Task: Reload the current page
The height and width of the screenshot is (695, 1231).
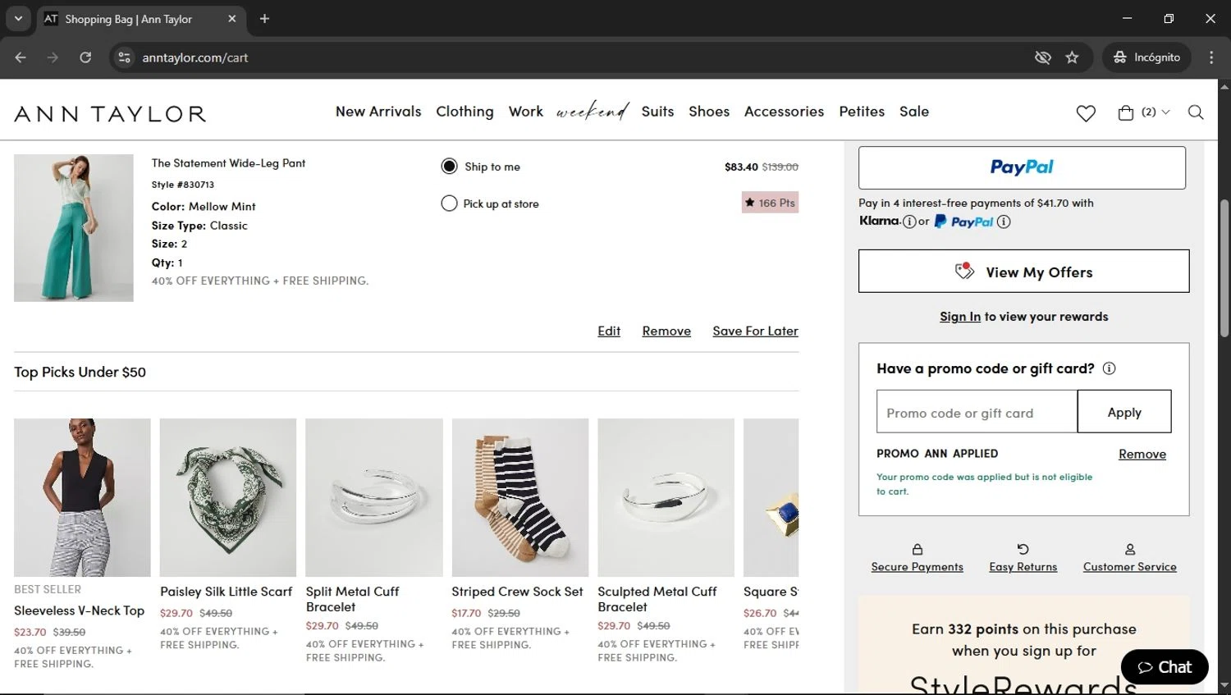Action: click(x=85, y=57)
